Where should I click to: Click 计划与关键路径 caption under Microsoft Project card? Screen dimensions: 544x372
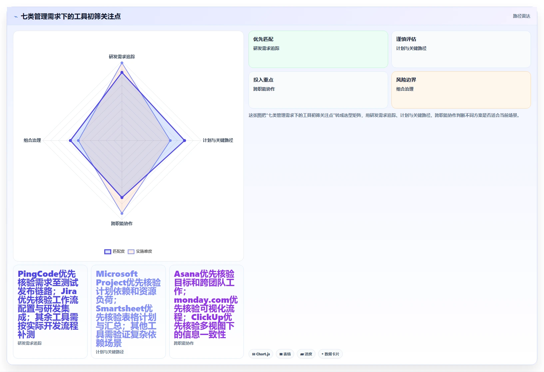point(110,352)
